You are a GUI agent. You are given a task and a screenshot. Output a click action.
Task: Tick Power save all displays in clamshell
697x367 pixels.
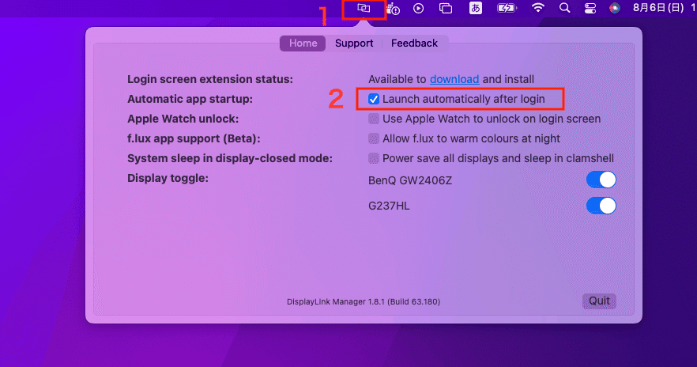pos(373,158)
